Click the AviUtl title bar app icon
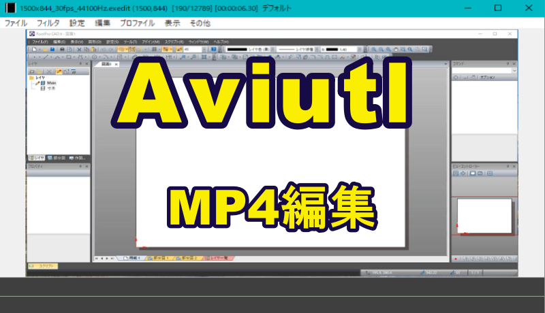The height and width of the screenshot is (313, 545). (10, 7)
